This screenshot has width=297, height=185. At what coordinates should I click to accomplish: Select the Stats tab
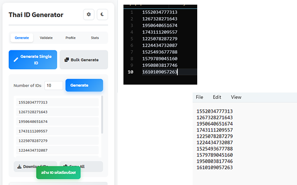[x=95, y=37]
